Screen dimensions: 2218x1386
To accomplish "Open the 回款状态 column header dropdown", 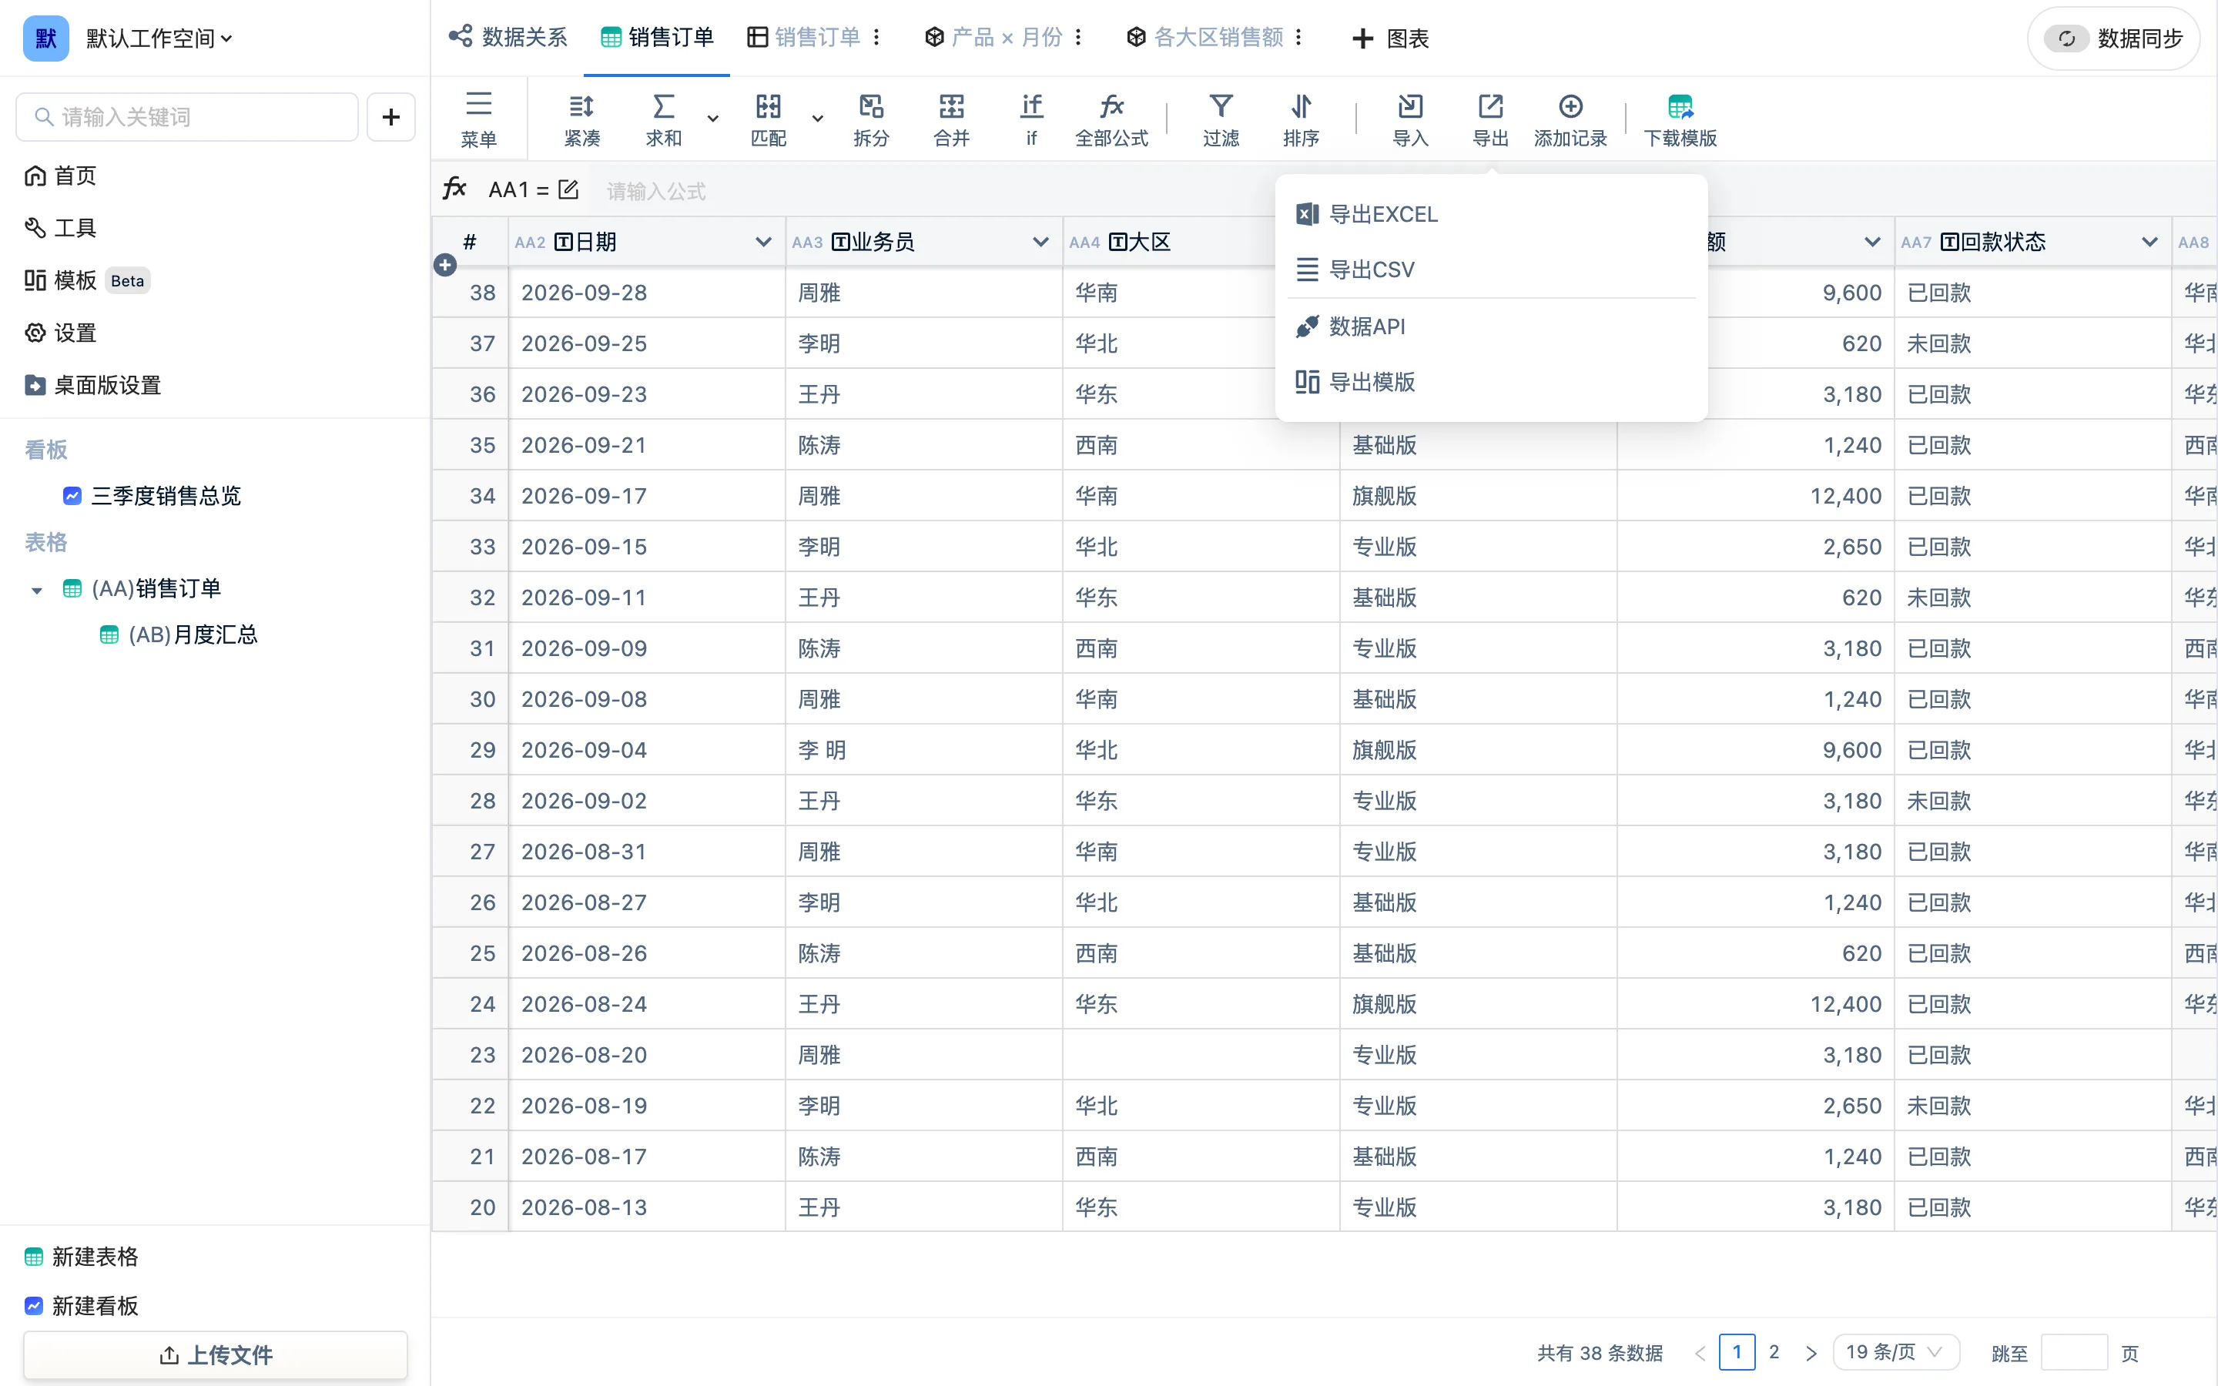I will (x=2149, y=242).
